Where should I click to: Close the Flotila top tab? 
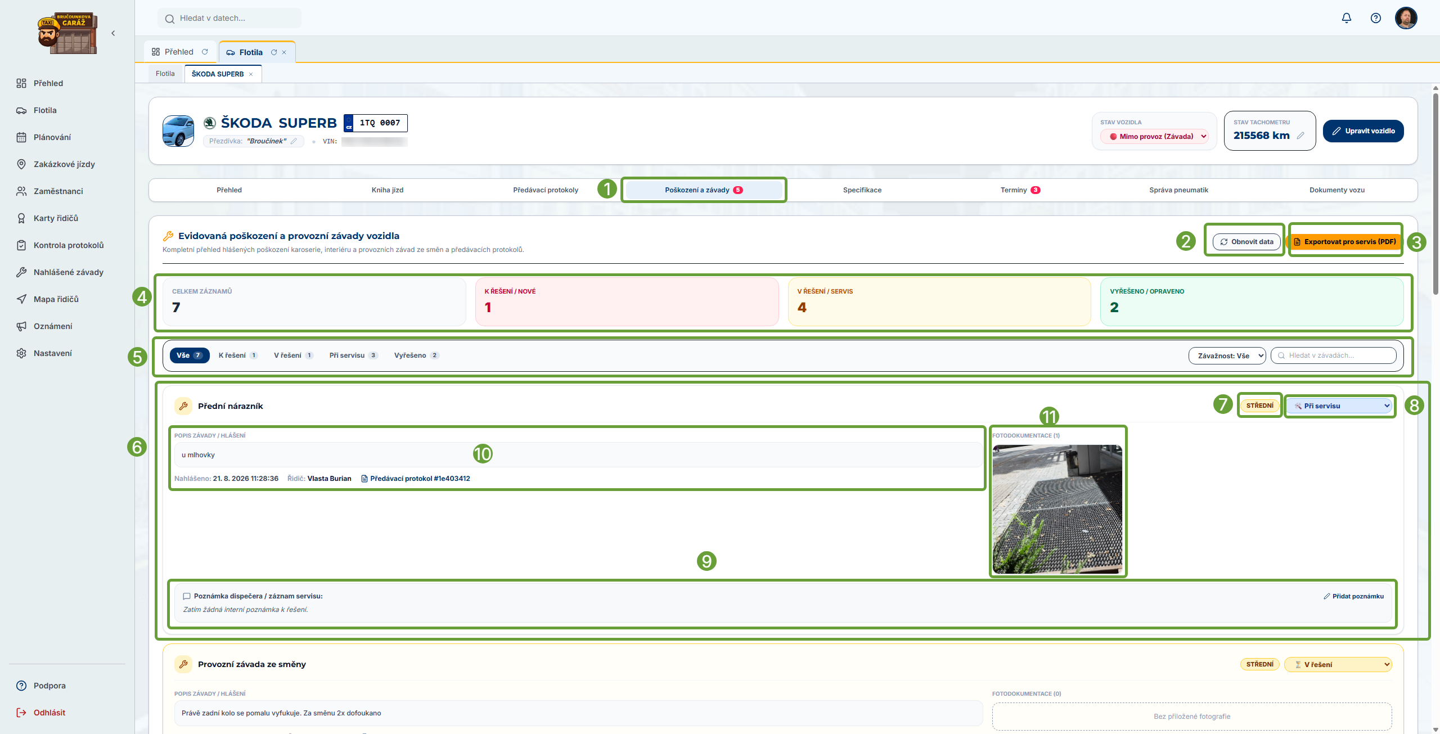click(x=284, y=52)
